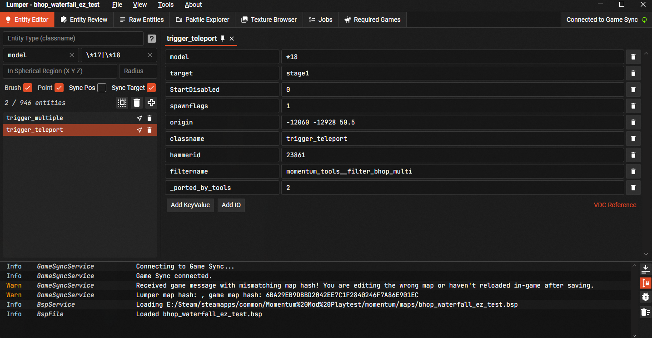652x338 pixels.
Task: Click the Add KeyValue button
Action: [x=190, y=205]
